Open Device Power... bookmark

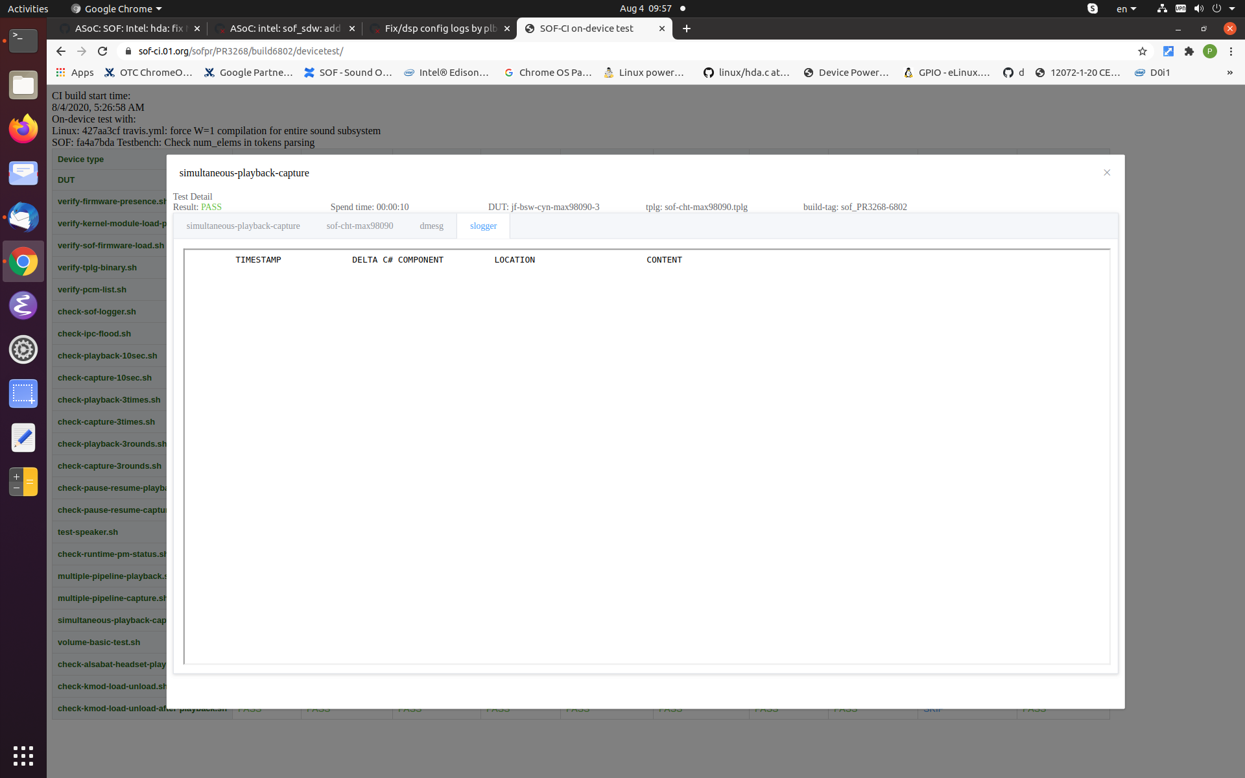846,73
